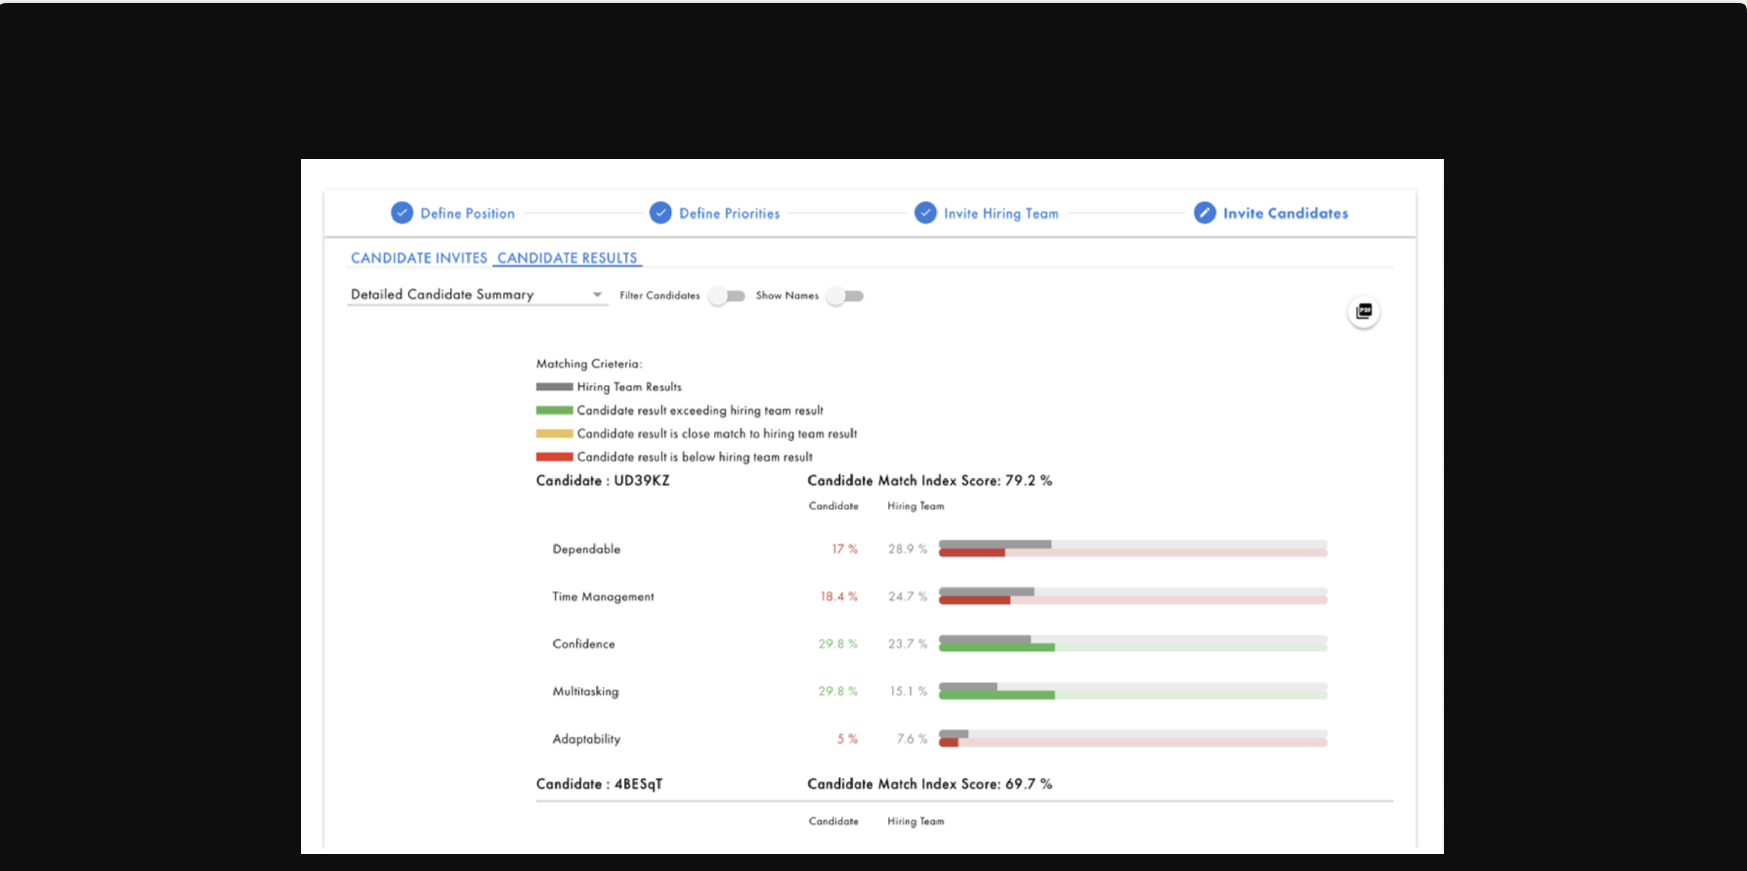
Task: Click the 24.7 % hiring team value
Action: (907, 597)
